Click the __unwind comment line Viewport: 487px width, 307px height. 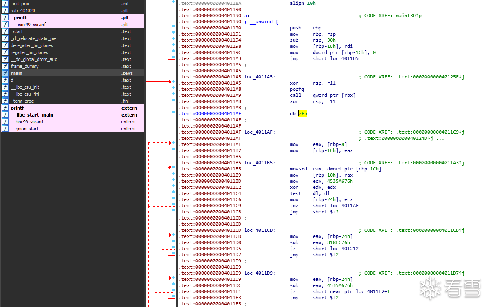[x=261, y=22]
